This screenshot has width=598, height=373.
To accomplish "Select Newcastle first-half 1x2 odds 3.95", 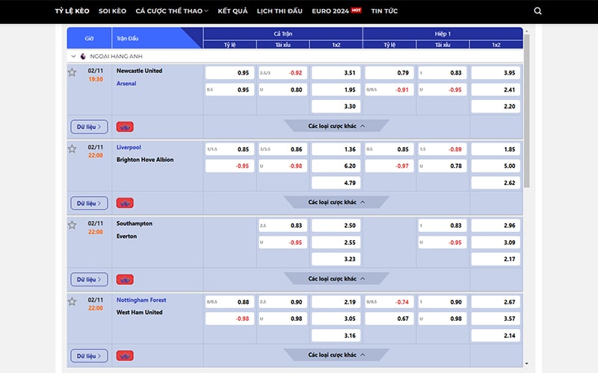I will click(496, 72).
